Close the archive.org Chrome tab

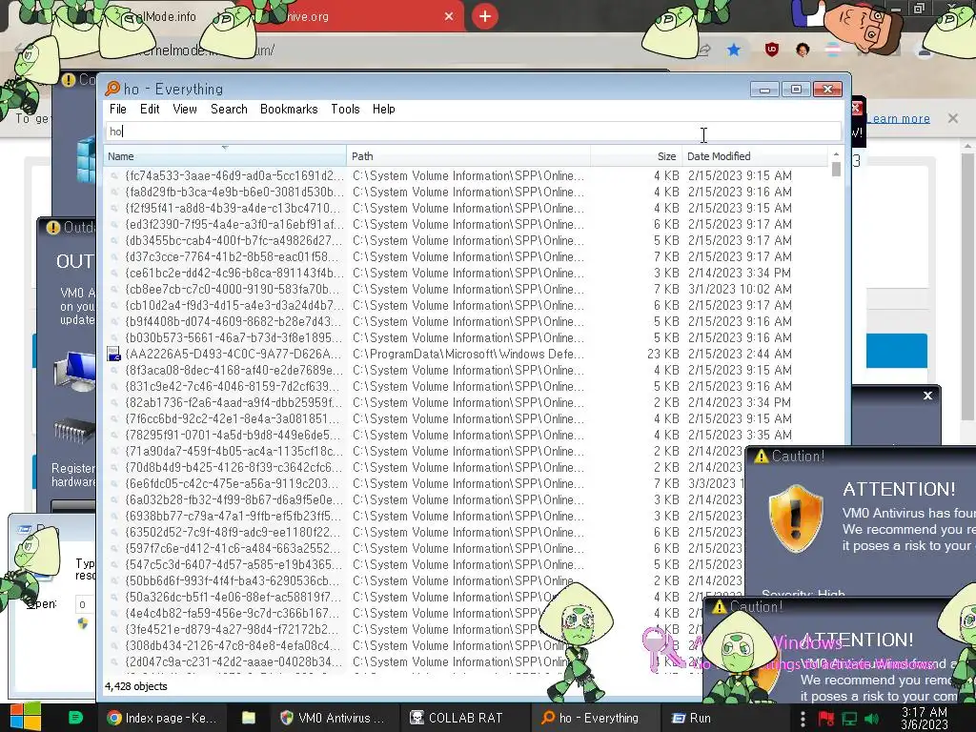tap(449, 16)
